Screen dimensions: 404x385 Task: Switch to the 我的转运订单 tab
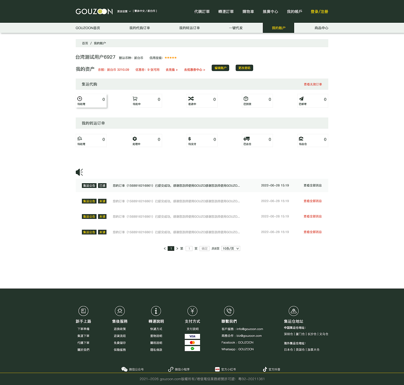[x=189, y=28]
